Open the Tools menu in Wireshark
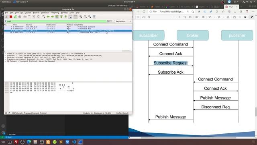The image size is (257, 145). point(72,12)
